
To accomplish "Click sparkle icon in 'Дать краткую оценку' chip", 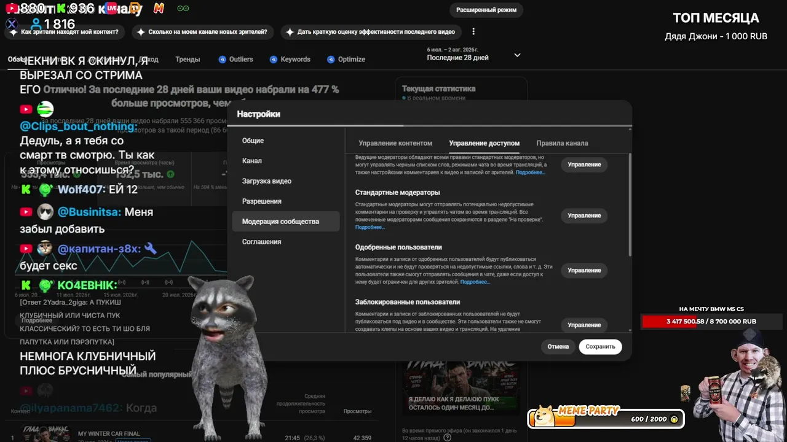I will 290,32.
